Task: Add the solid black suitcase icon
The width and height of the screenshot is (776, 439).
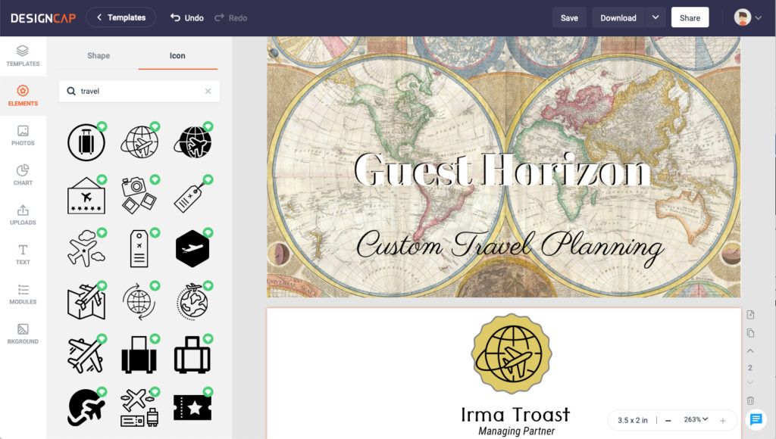Action: [139, 354]
